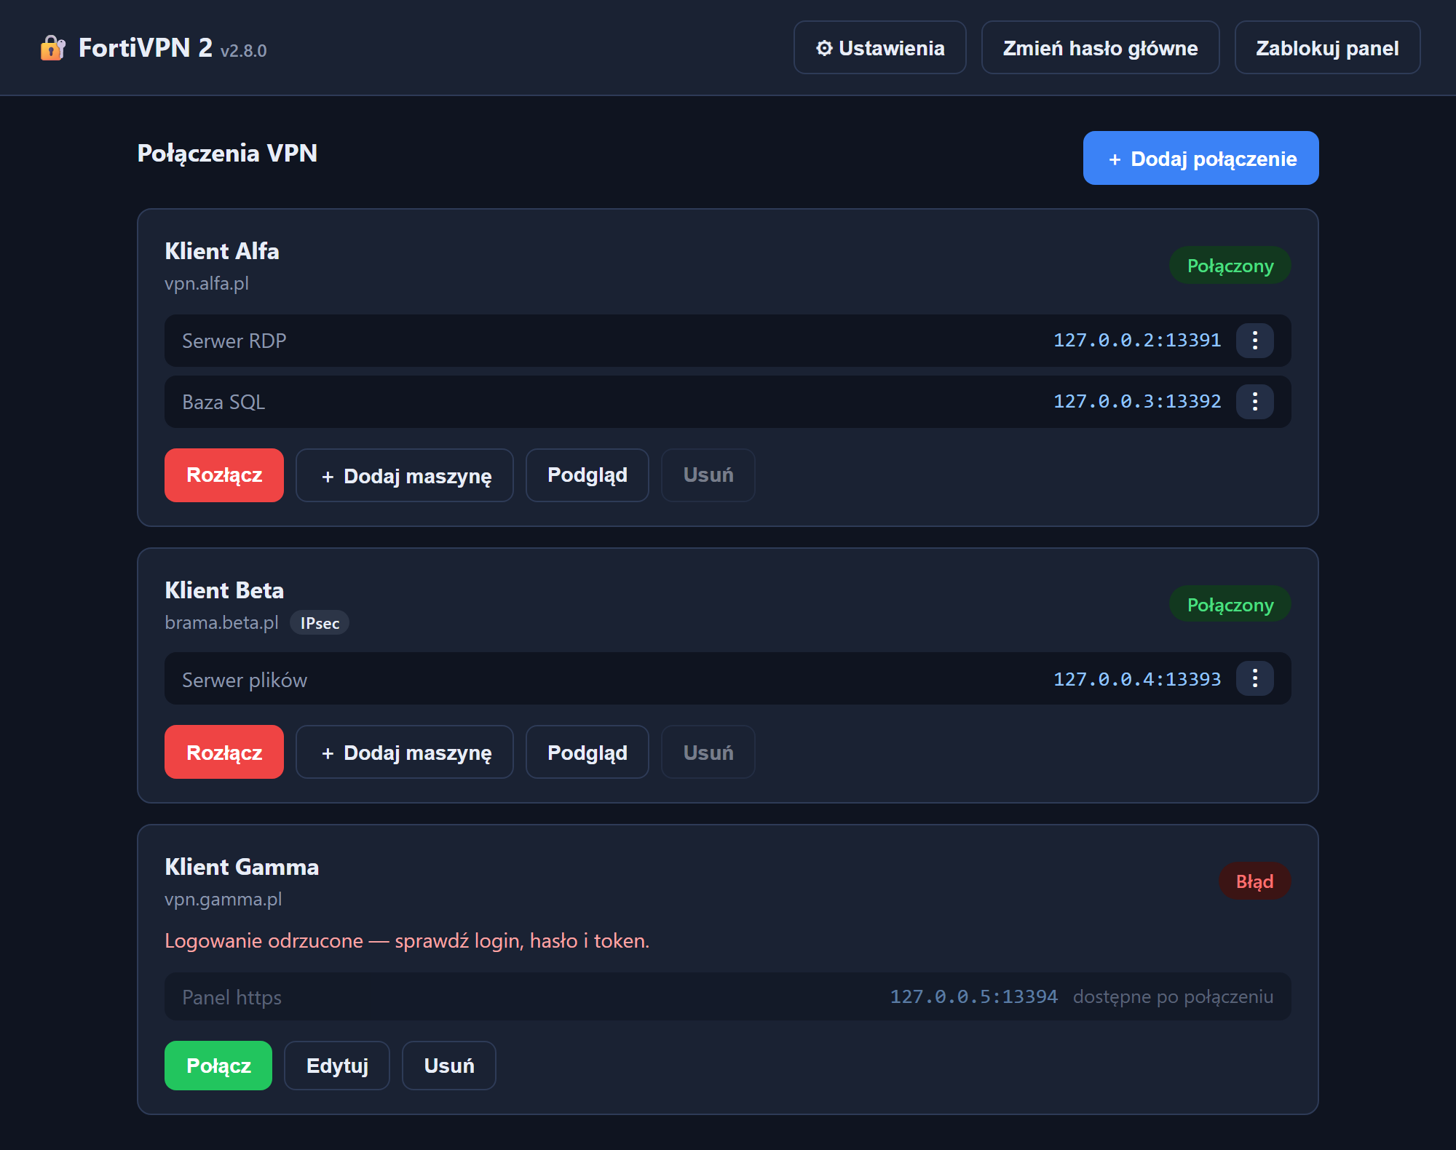Click Usuń on Klient Beta card
The width and height of the screenshot is (1456, 1150).
coord(708,752)
